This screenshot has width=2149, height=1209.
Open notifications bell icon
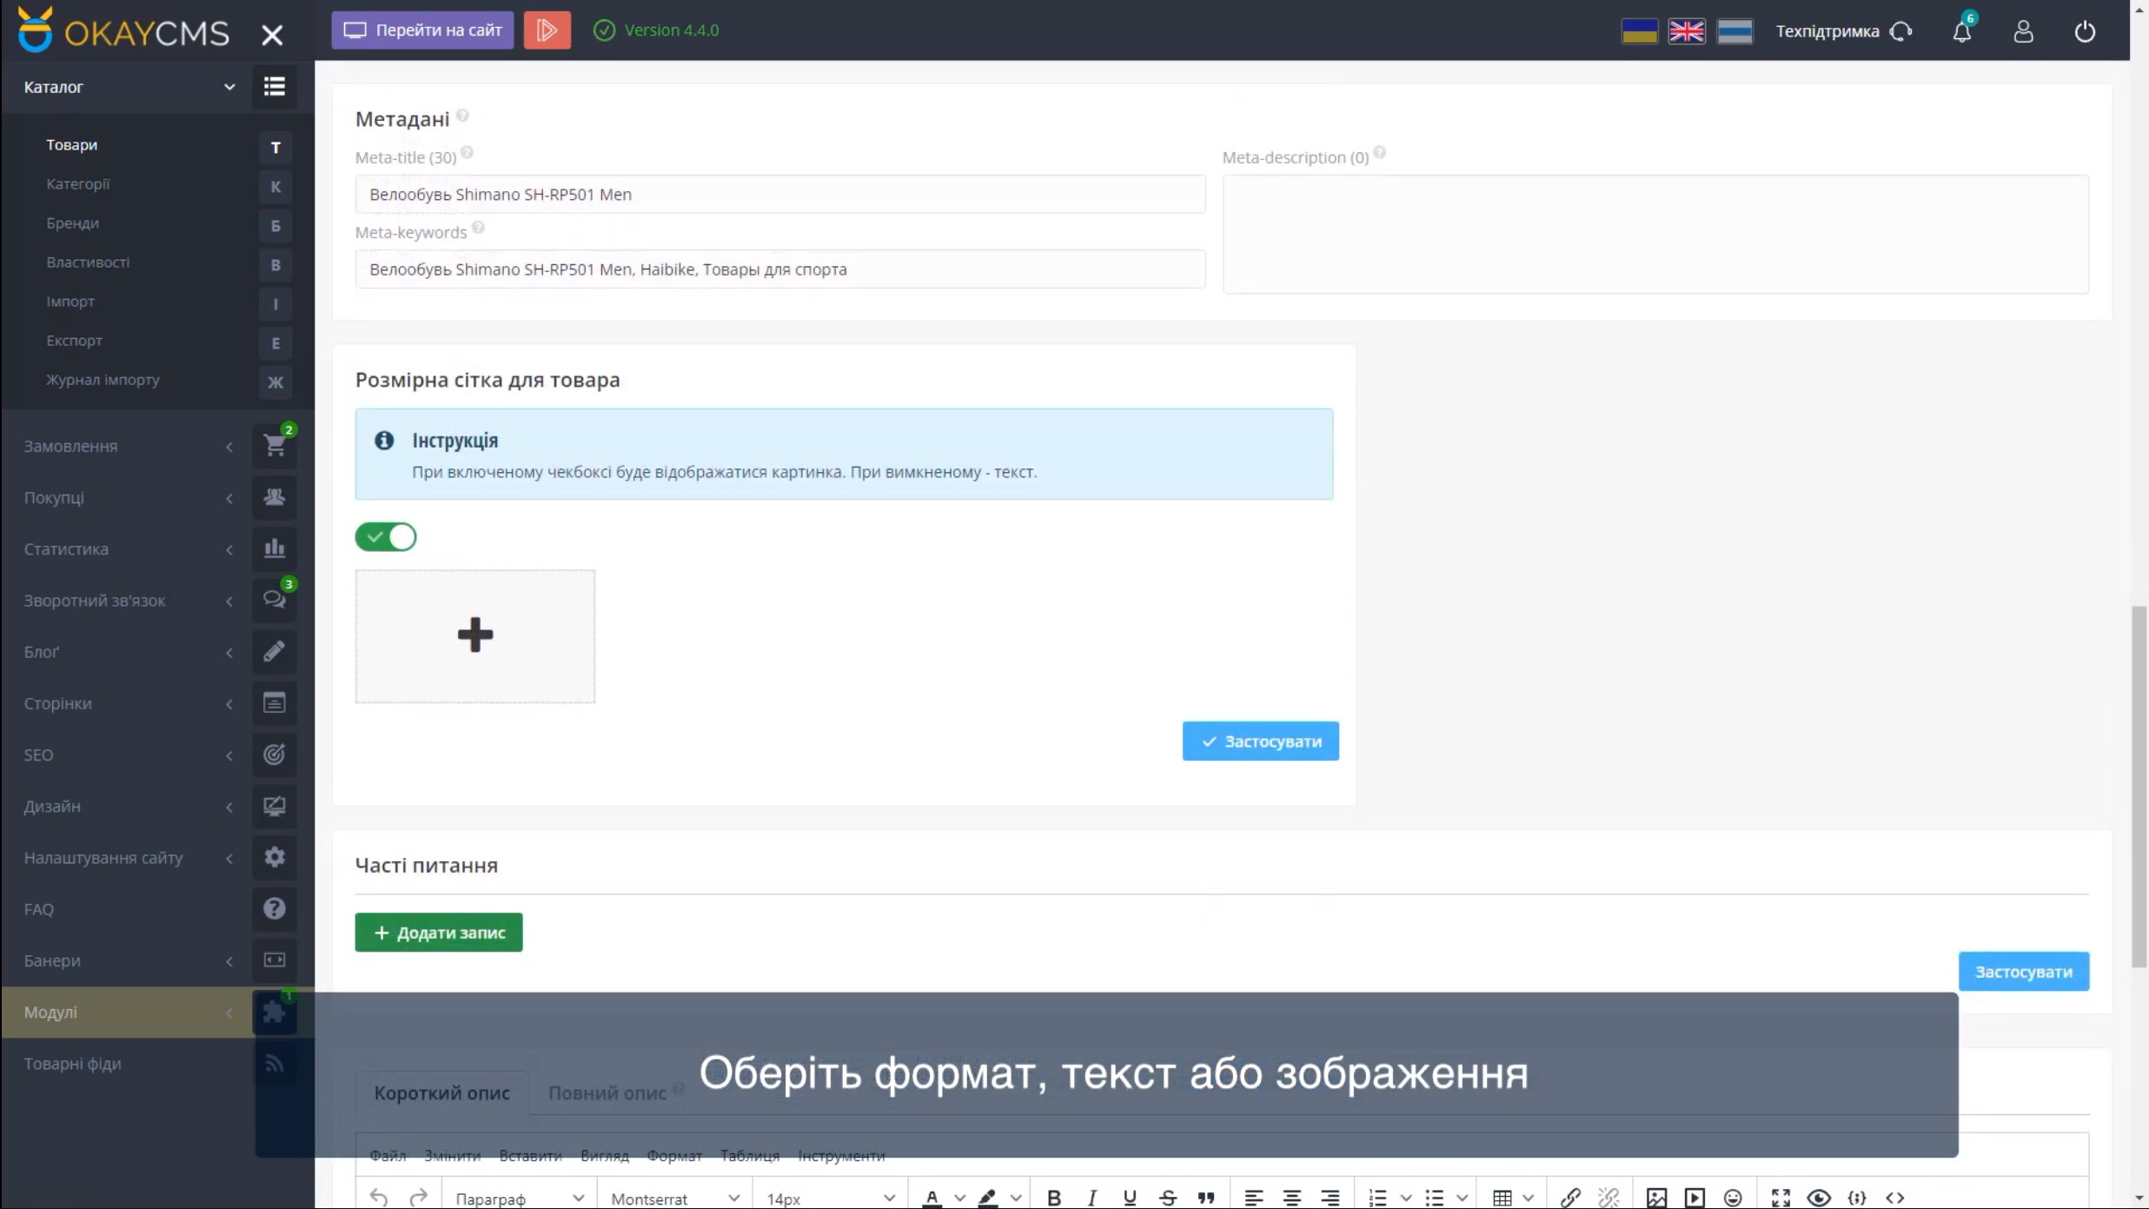click(x=1961, y=31)
